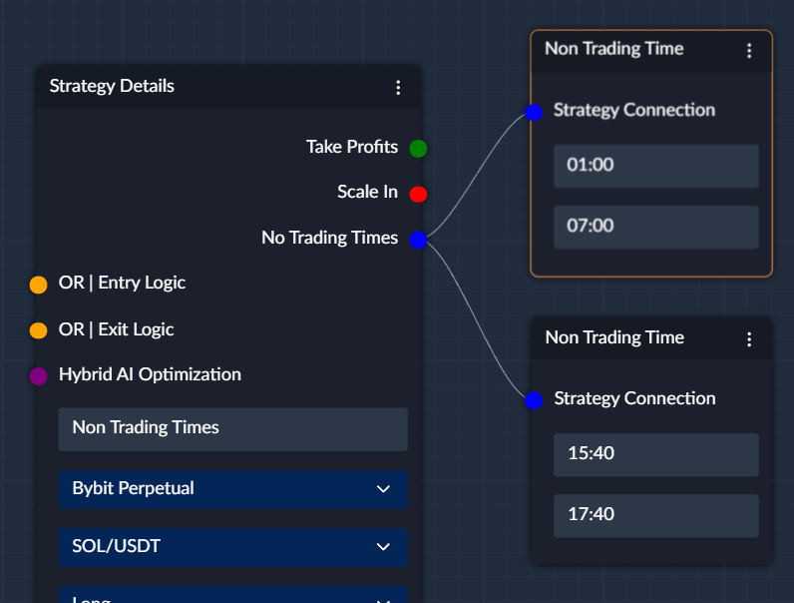Open the Bybit Perpetual exchange dropdown
The height and width of the screenshot is (603, 794).
[233, 489]
